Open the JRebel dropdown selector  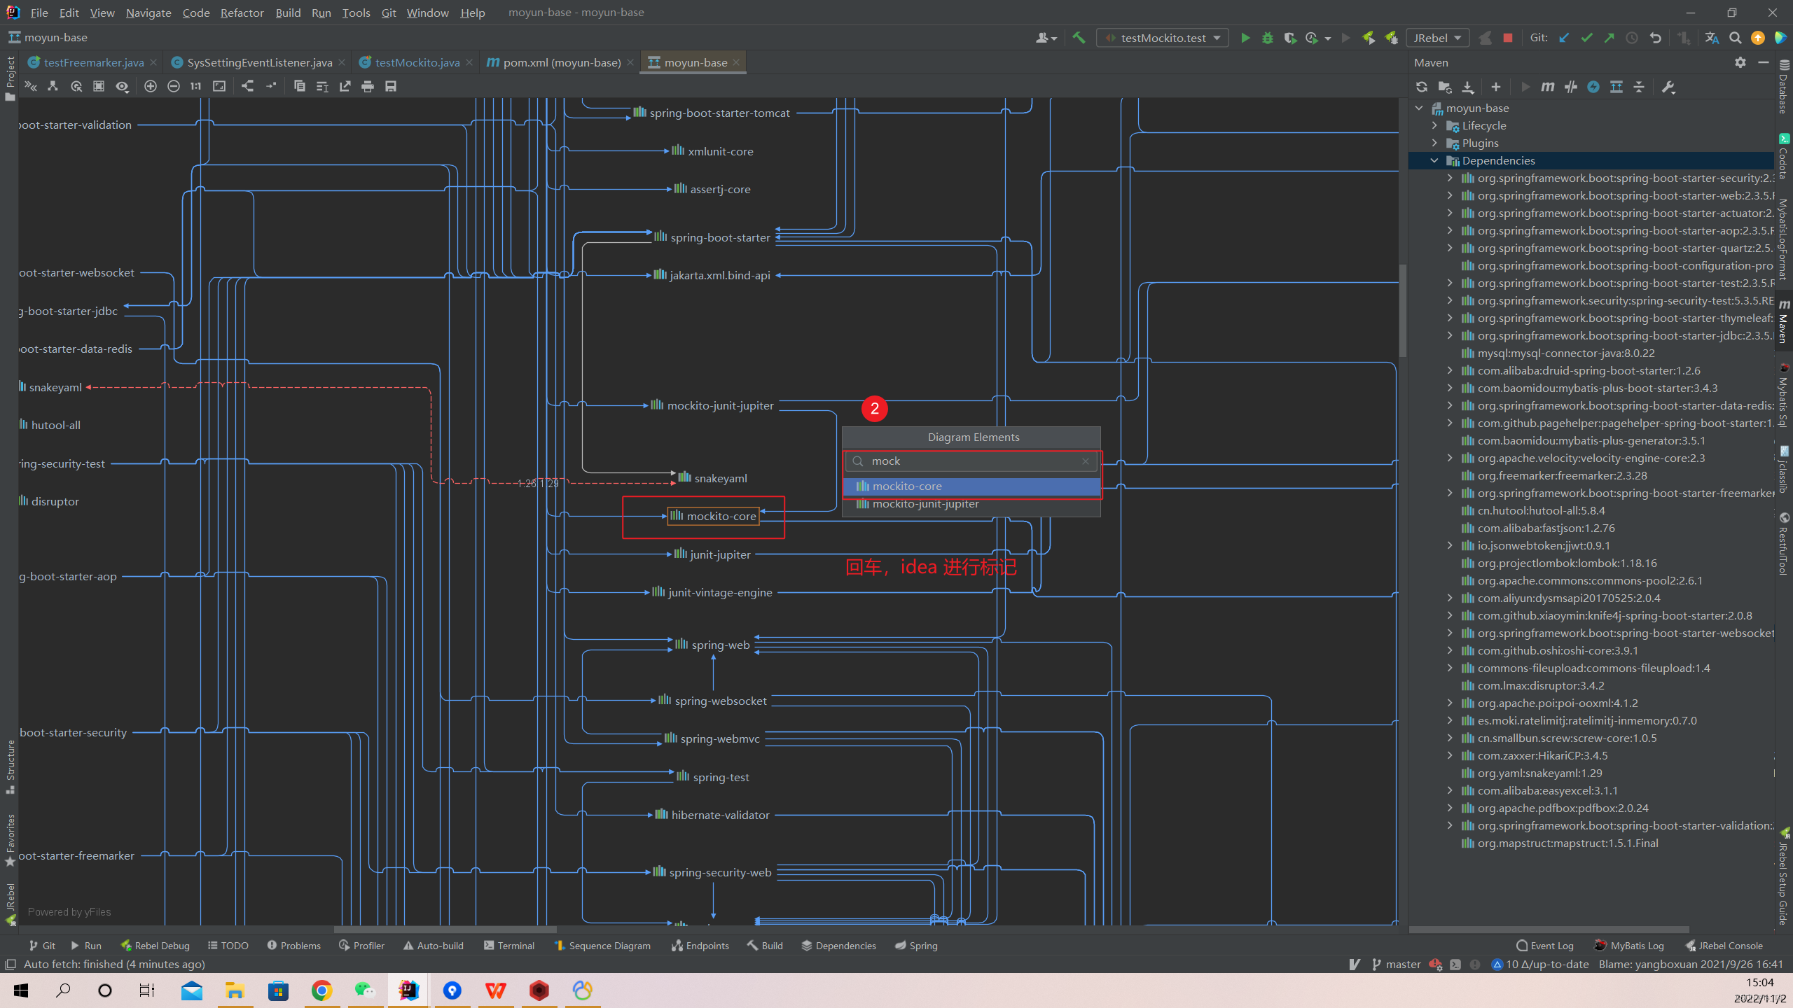click(1437, 38)
